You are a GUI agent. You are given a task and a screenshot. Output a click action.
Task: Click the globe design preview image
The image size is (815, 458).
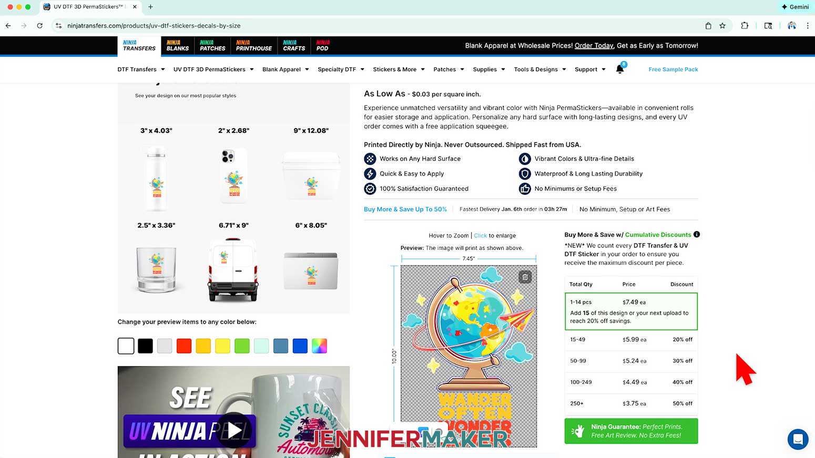468,356
